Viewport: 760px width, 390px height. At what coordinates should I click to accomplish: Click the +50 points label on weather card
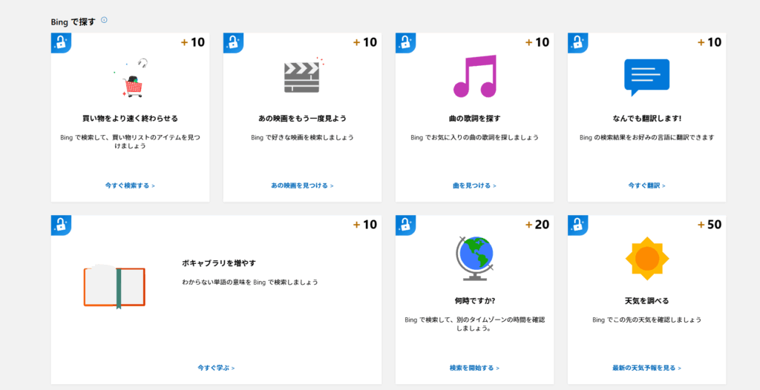pyautogui.click(x=710, y=225)
